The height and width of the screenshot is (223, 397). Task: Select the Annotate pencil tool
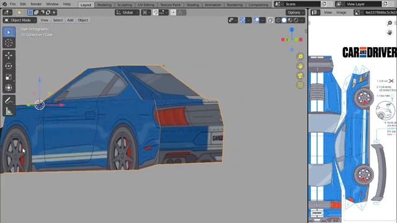click(x=9, y=100)
